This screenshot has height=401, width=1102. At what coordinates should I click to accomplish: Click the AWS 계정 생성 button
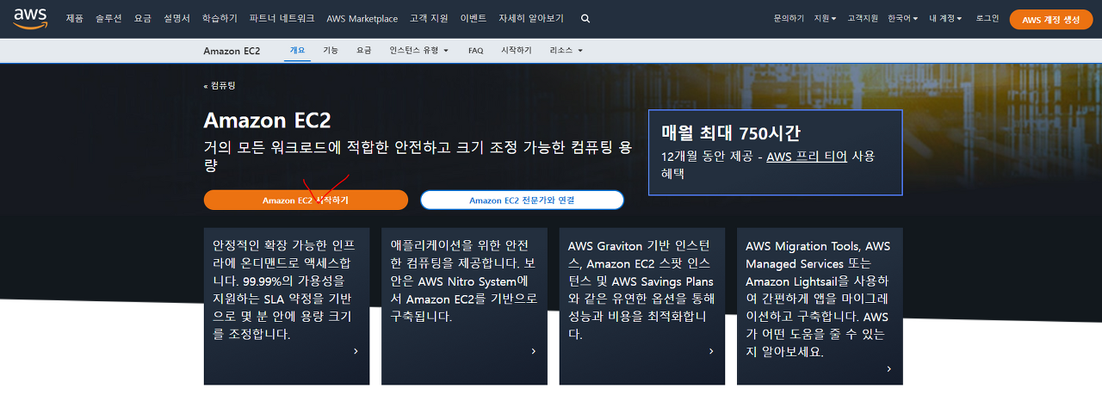pos(1050,20)
